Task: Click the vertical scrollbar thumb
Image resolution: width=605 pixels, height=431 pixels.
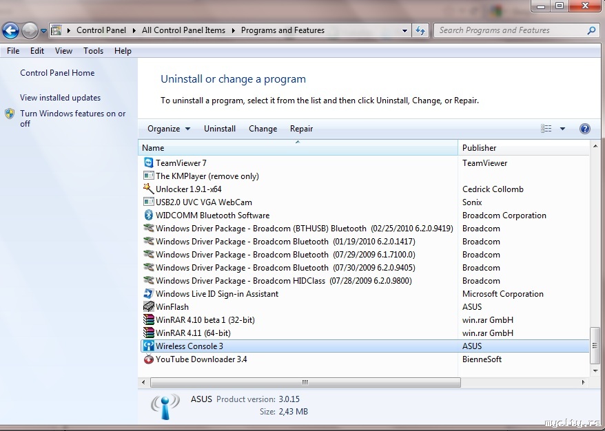Action: point(595,346)
